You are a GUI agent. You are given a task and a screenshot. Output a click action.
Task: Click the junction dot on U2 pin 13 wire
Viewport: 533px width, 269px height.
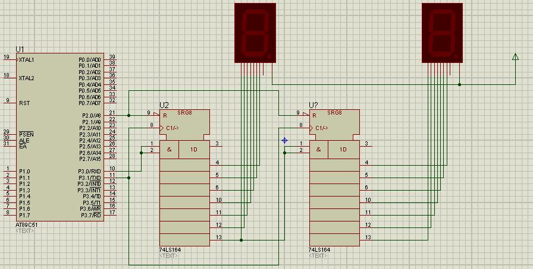241,240
